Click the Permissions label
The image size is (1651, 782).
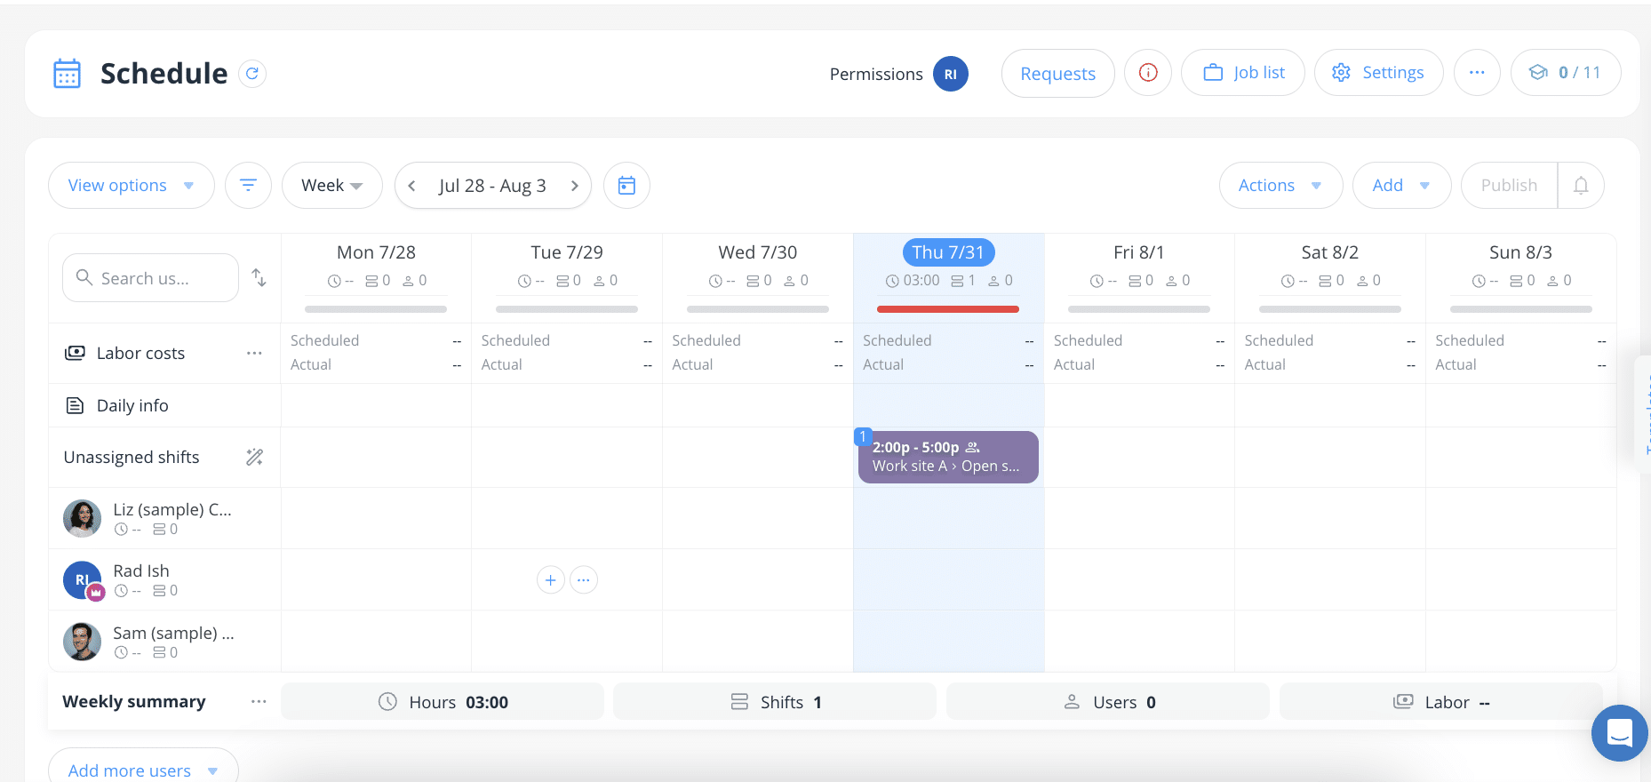(876, 74)
